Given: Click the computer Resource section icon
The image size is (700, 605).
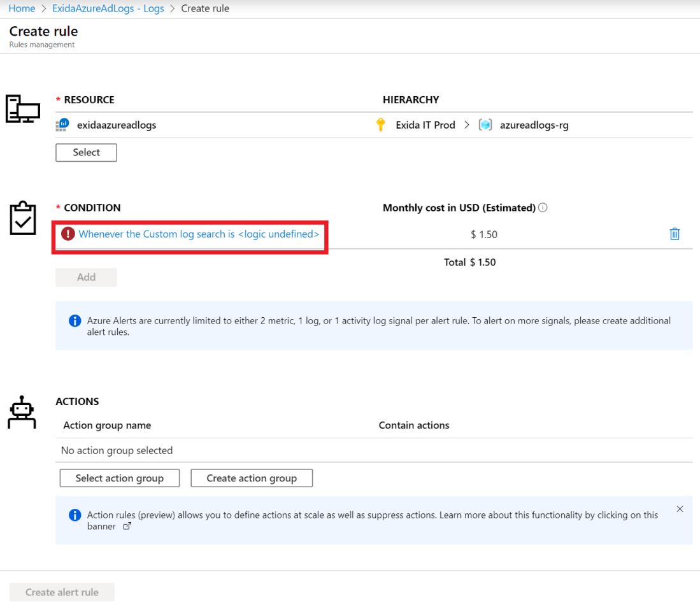Looking at the screenshot, I should [x=22, y=109].
